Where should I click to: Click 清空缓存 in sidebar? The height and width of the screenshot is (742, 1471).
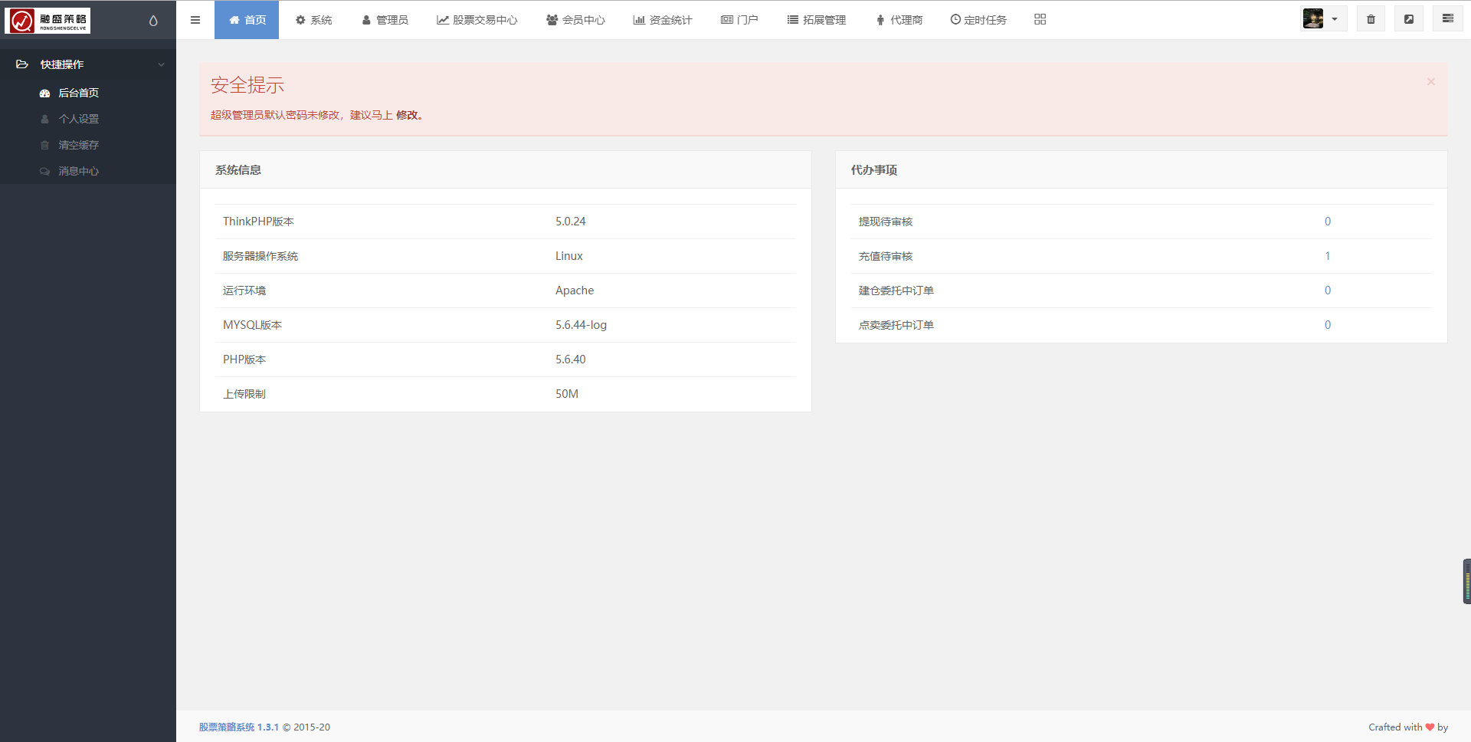coord(79,145)
